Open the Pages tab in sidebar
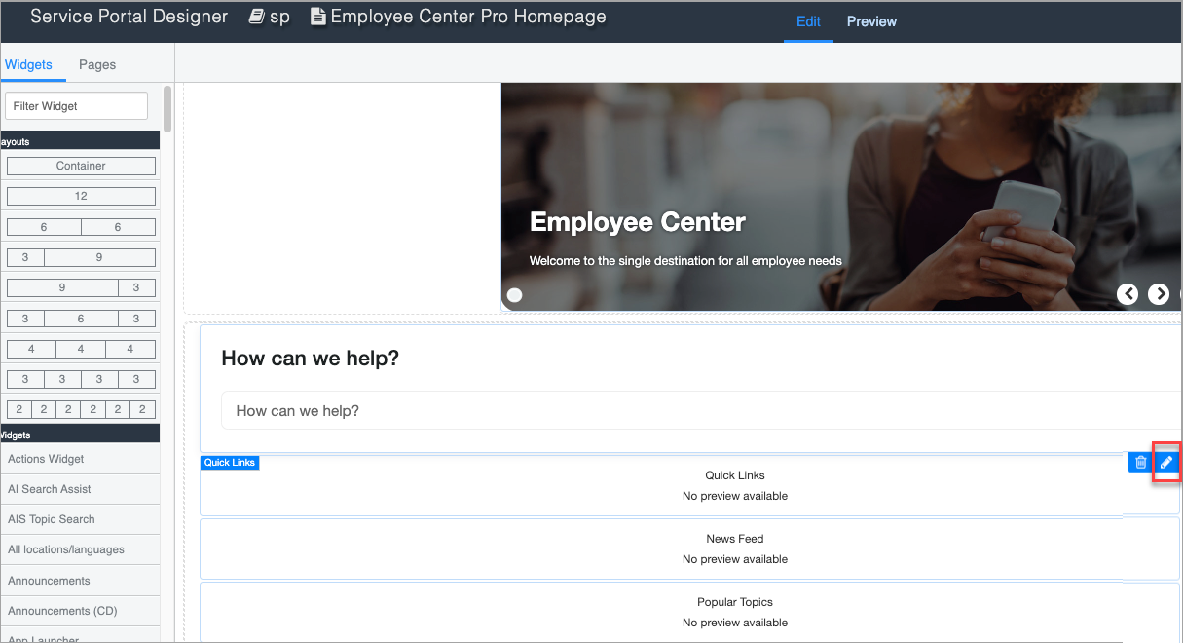 point(97,64)
